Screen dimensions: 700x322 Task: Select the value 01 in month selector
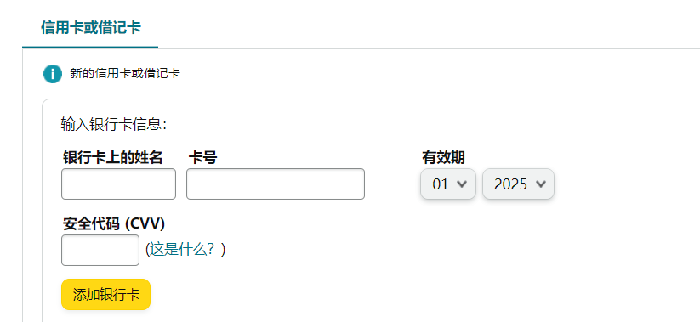click(441, 184)
